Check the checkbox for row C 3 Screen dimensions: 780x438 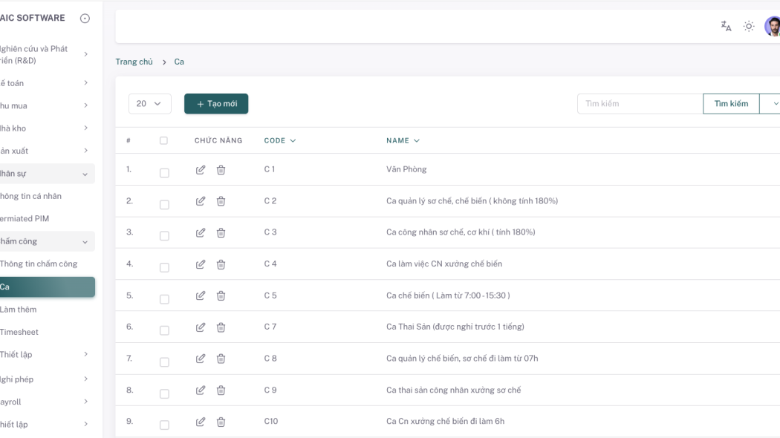click(164, 236)
